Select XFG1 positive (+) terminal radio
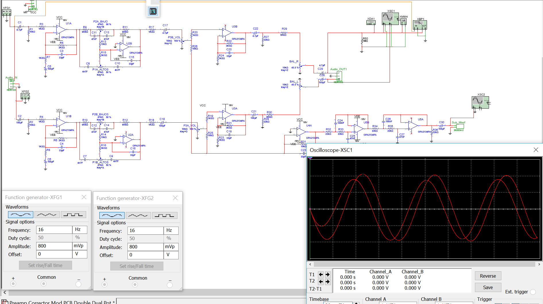This screenshot has height=304, width=543. [13, 284]
